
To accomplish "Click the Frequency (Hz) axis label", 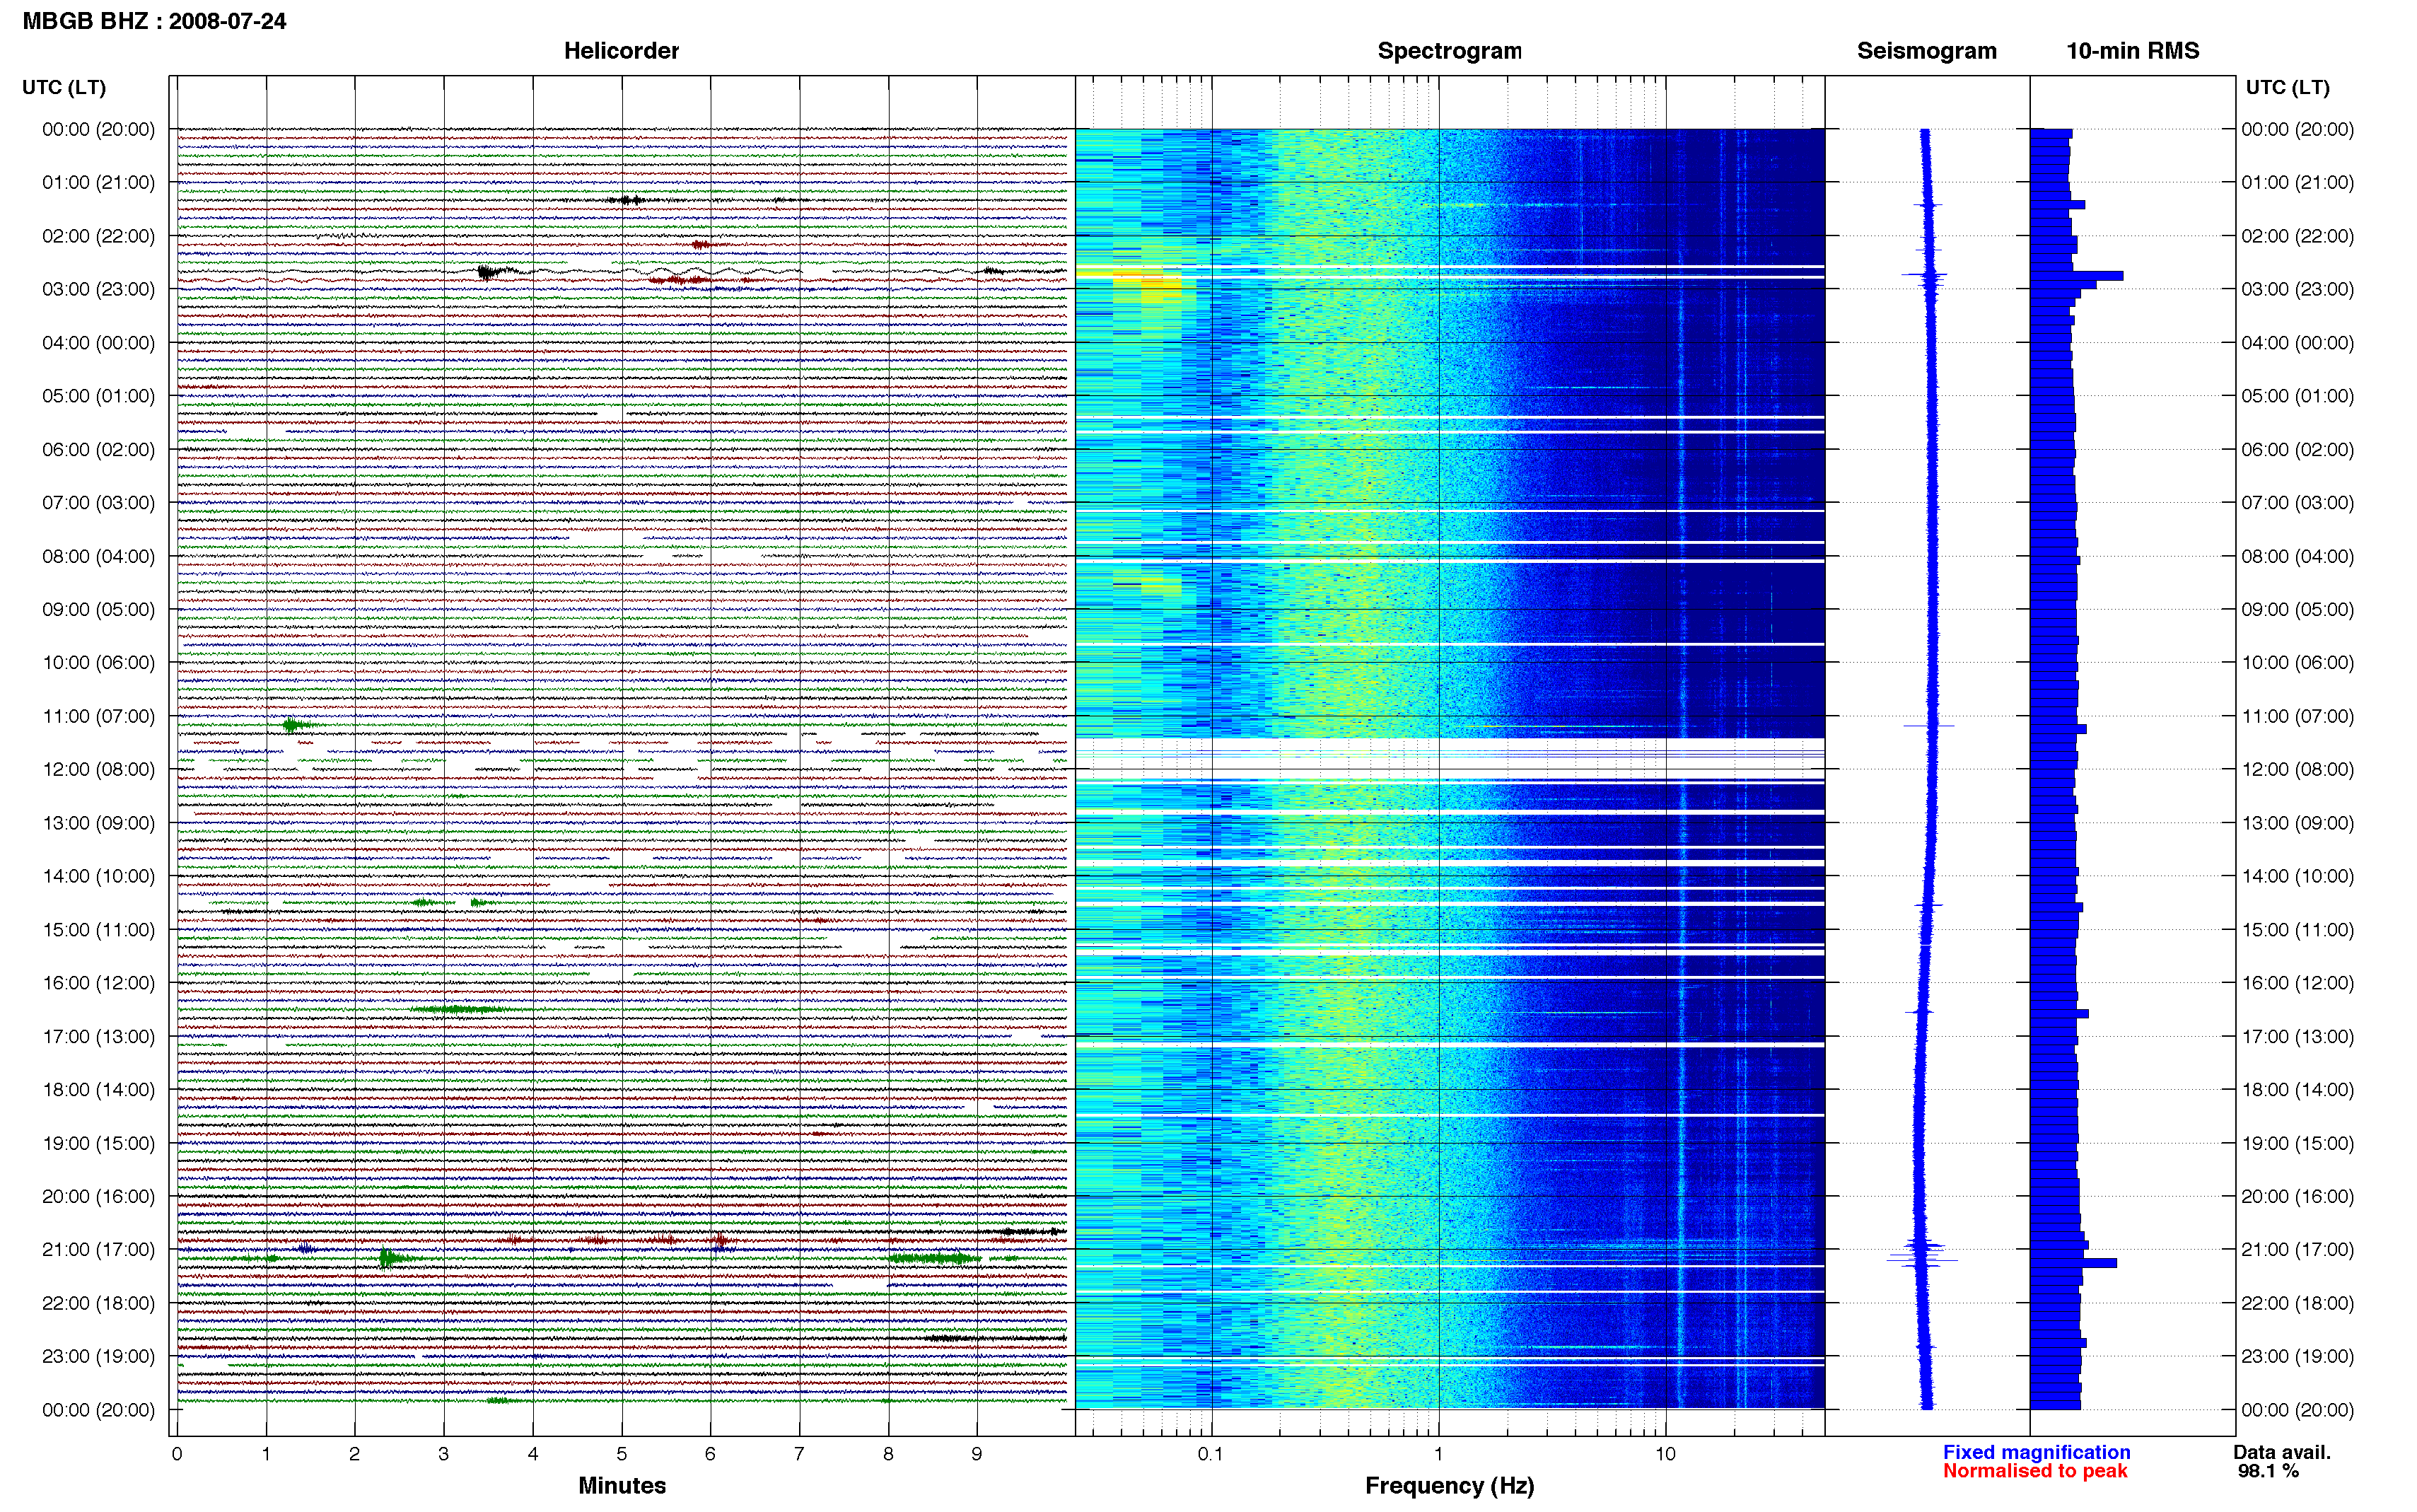I will [x=1450, y=1486].
